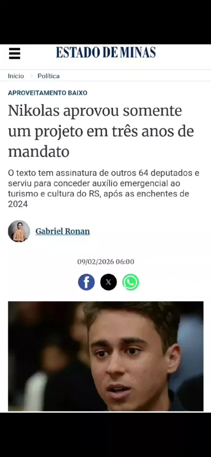Tap the word mandato in the headline
Screen dimensions: 211x457
pos(39,151)
